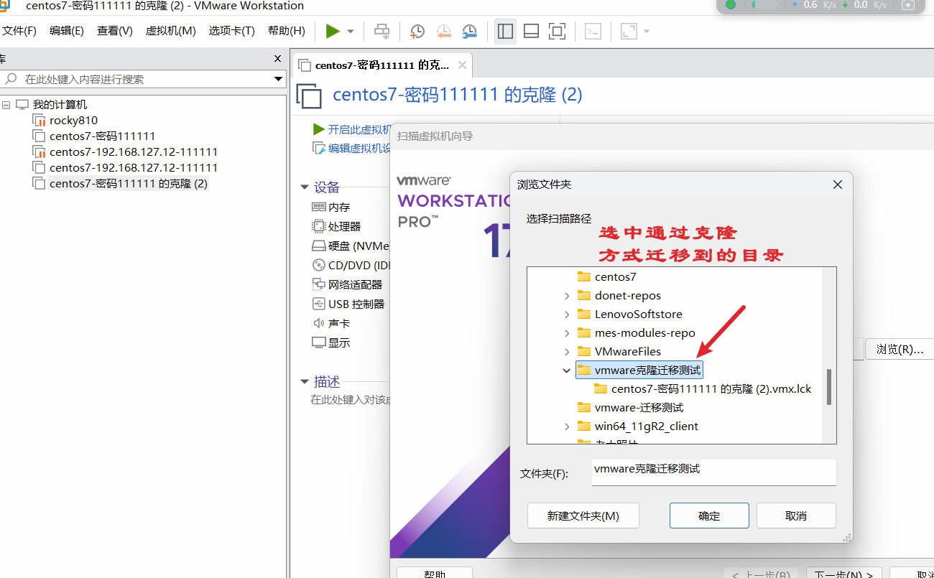Expand the win64_11gR2_client folder
This screenshot has height=578, width=934.
(567, 426)
